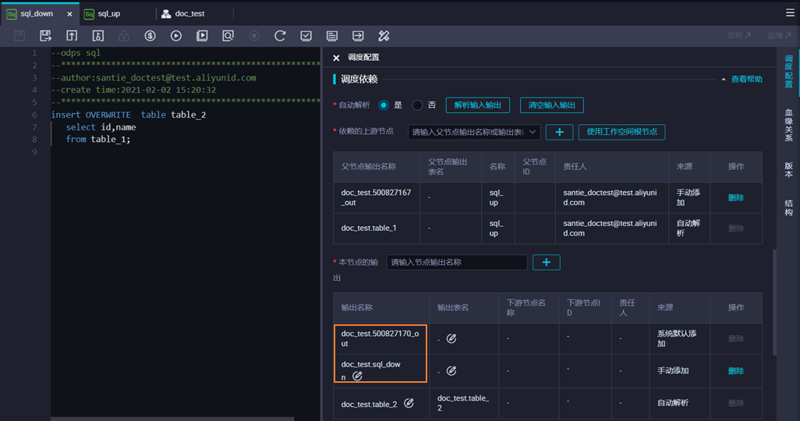Image resolution: width=800 pixels, height=421 pixels.
Task: Open 版本 side tab
Action: [x=788, y=169]
